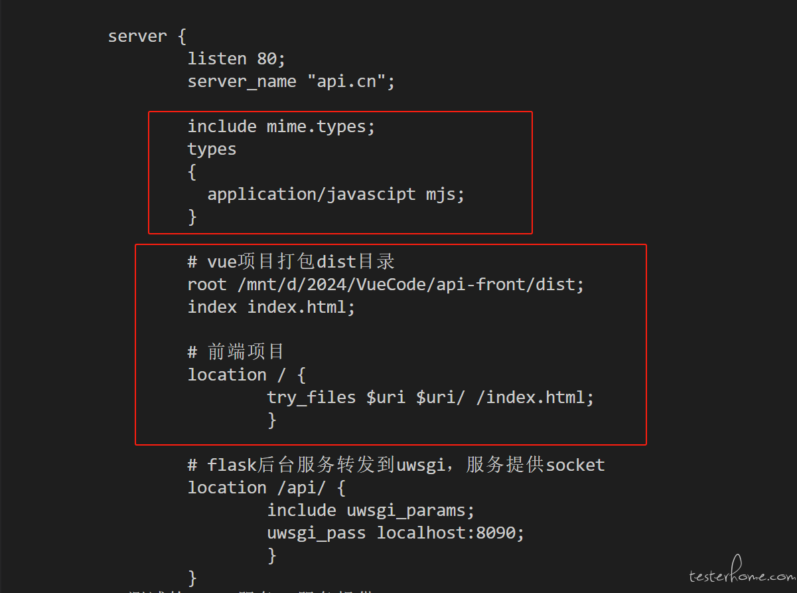Click the vue dist directory comment

click(x=291, y=262)
